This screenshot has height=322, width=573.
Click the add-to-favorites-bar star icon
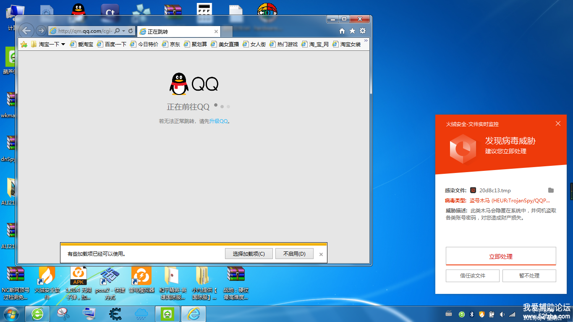24,44
